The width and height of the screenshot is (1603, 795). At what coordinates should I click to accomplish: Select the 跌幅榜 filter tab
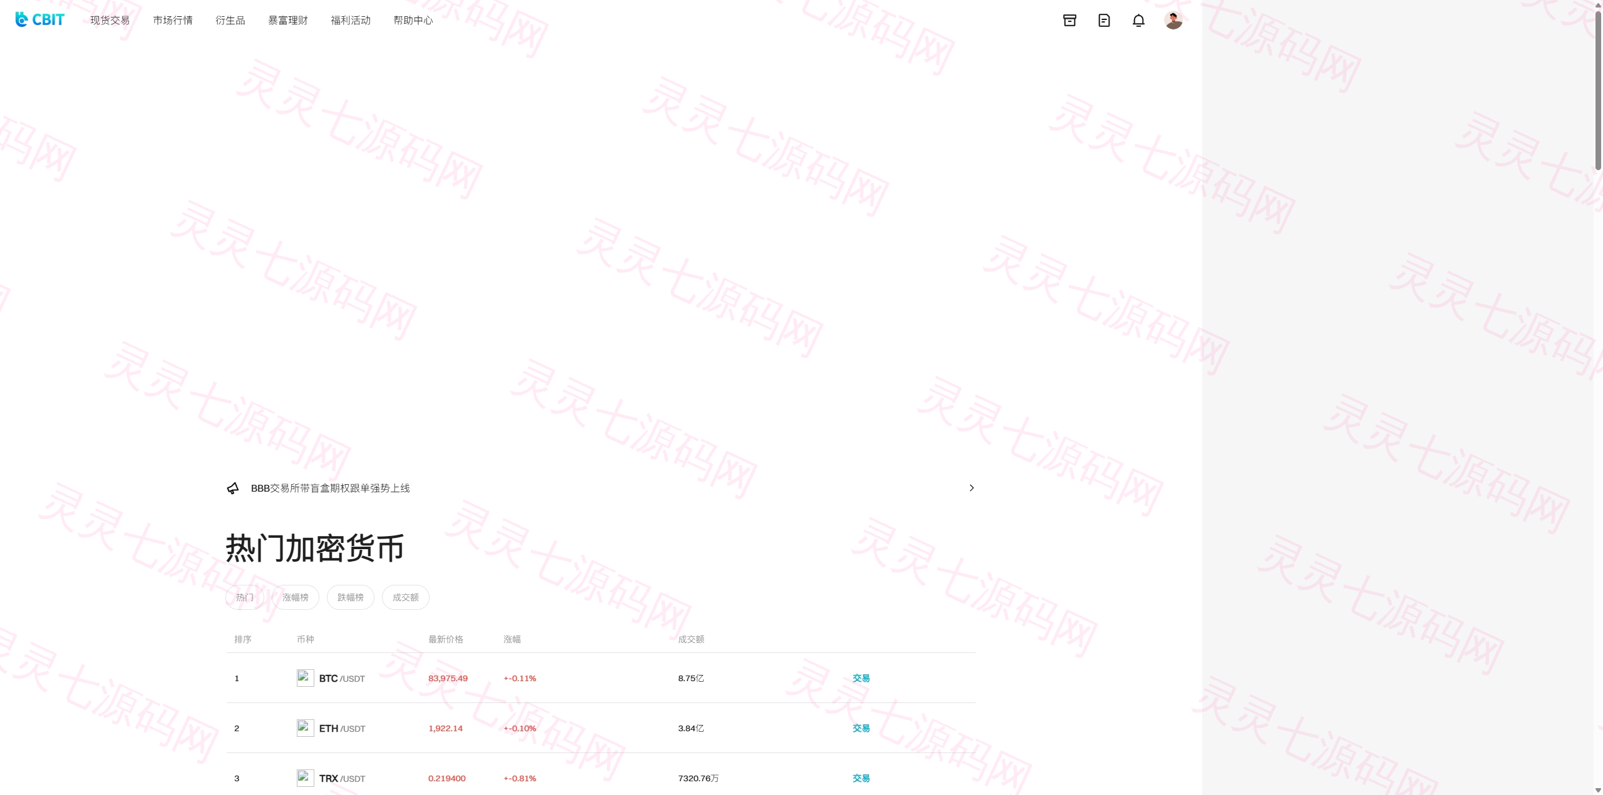351,597
